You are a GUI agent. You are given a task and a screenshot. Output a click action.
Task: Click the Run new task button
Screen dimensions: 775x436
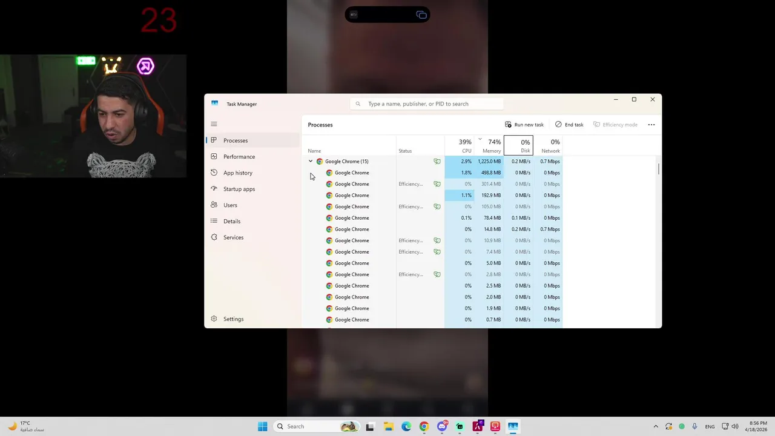pyautogui.click(x=524, y=125)
